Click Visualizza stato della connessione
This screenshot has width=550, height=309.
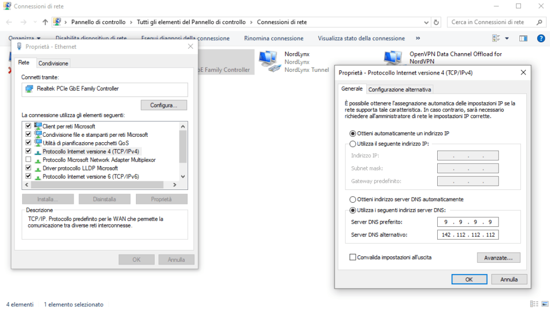coord(361,38)
